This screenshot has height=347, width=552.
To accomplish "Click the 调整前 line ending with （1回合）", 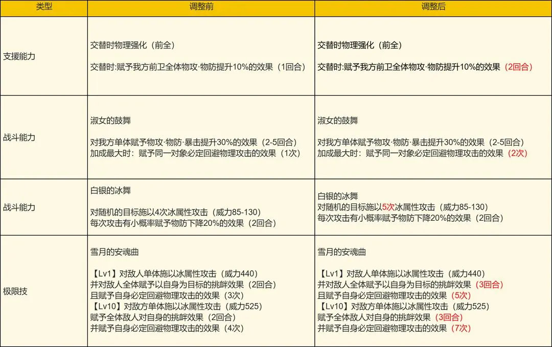I will tap(198, 67).
